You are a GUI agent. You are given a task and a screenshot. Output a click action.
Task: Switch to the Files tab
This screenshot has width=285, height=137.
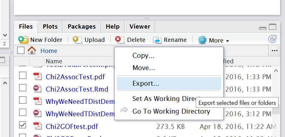click(26, 27)
